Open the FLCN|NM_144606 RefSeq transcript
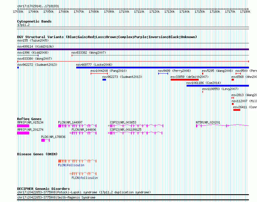 coord(83,133)
